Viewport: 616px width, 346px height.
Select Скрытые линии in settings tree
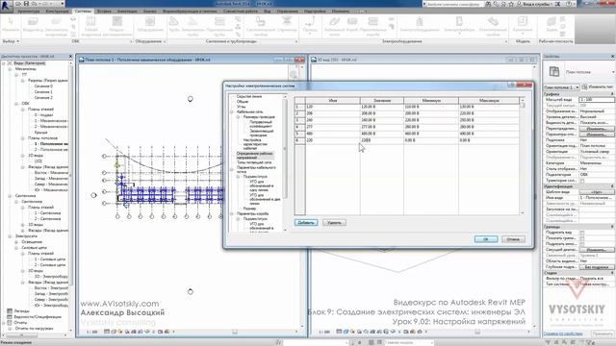[x=249, y=96]
